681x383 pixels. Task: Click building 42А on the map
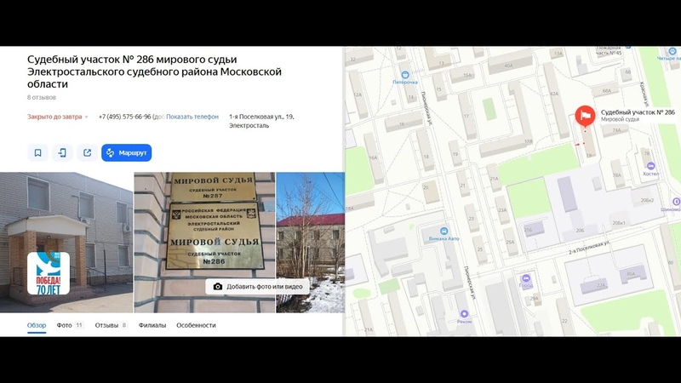554,94
